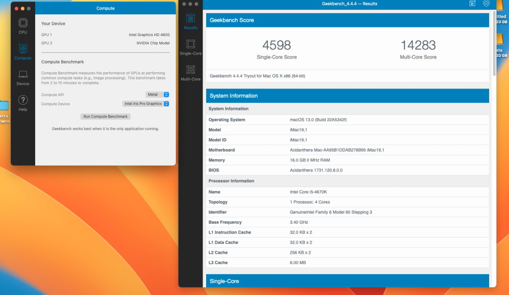Select the 16.0 GB memory value
The height and width of the screenshot is (295, 509).
(x=309, y=160)
